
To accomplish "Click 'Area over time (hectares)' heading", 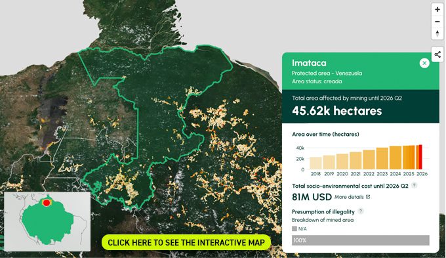I will pyautogui.click(x=325, y=134).
